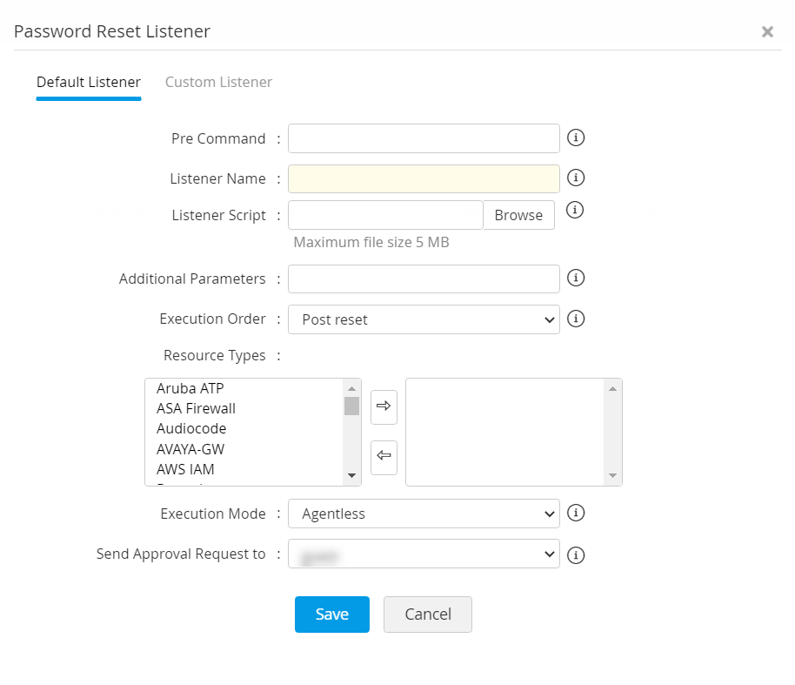Select the Default Listener tab

click(88, 82)
